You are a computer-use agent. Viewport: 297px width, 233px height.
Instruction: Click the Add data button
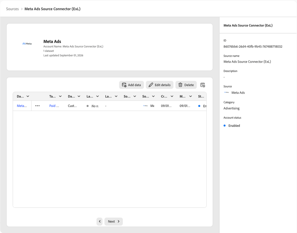(x=131, y=85)
